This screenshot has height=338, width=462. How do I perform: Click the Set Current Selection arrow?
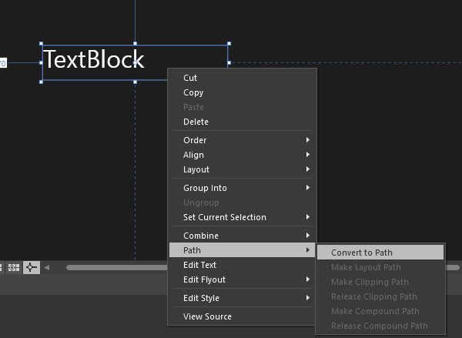coord(307,217)
